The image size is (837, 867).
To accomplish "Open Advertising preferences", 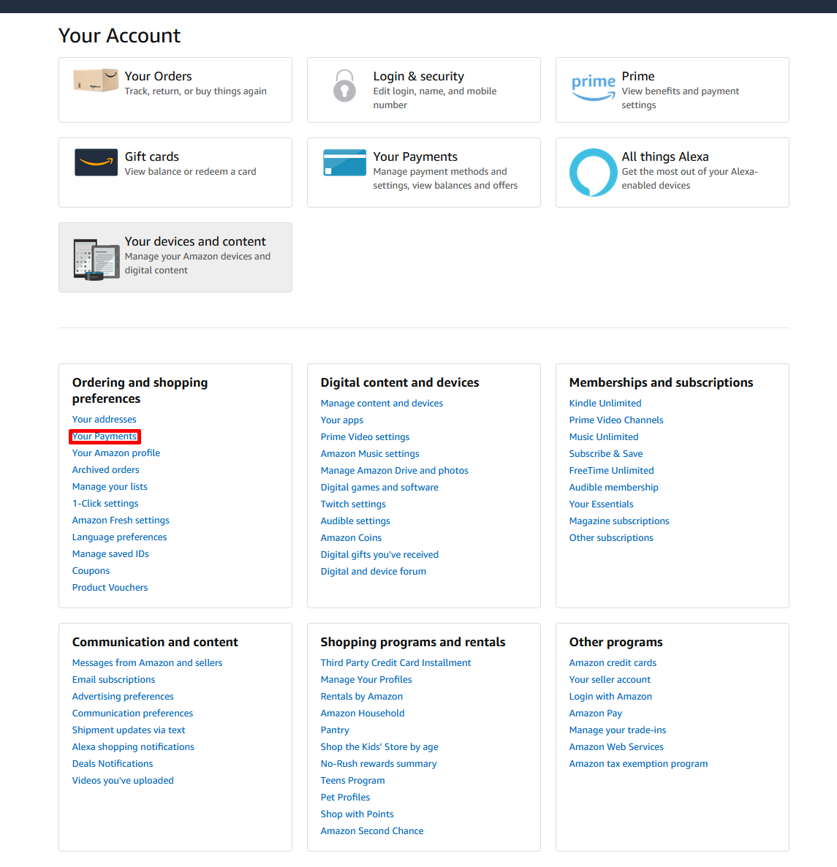I will pos(123,696).
